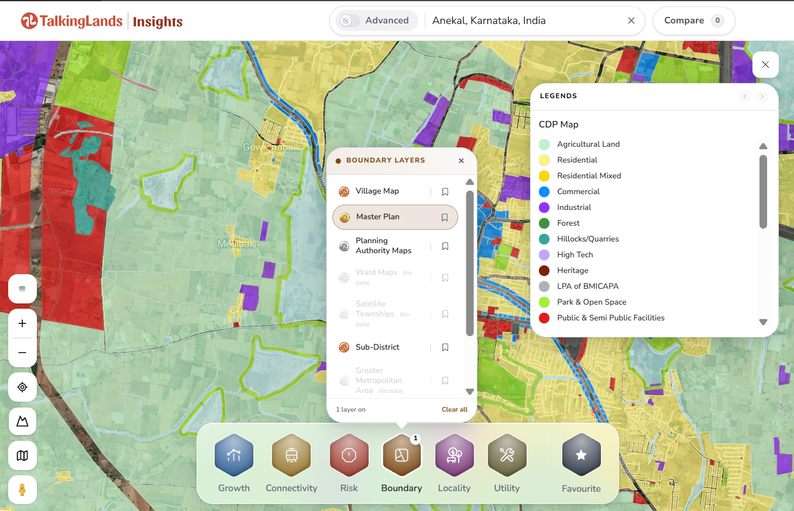
Task: Locate my position with crosshair icon
Action: (22, 387)
